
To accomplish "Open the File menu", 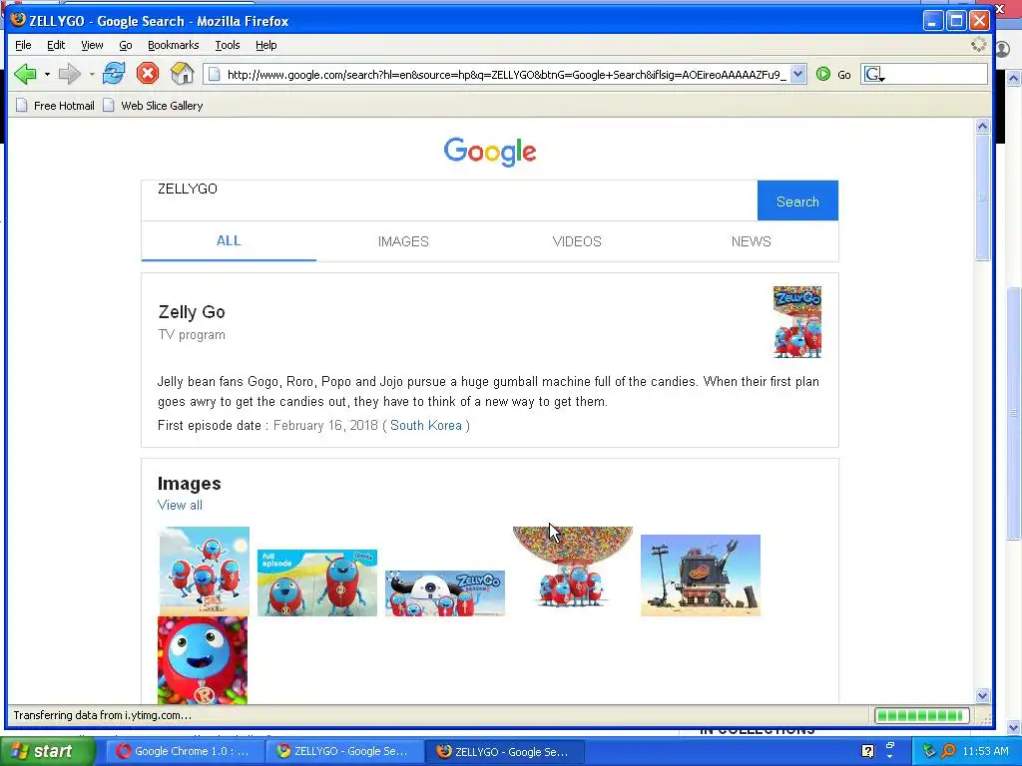I will tap(23, 45).
